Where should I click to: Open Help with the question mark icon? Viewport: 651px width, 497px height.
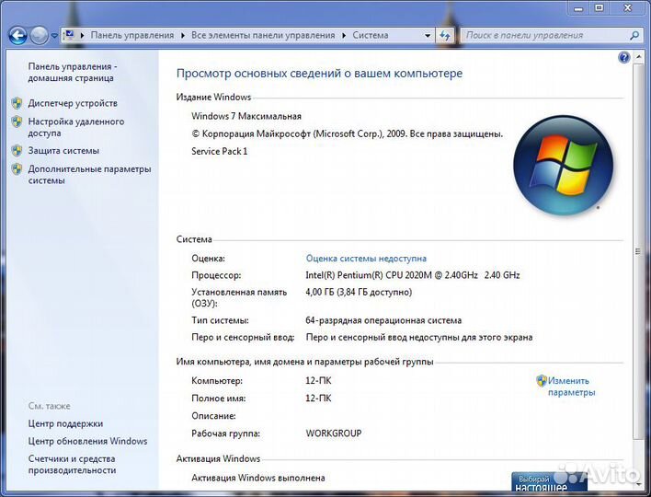[623, 57]
